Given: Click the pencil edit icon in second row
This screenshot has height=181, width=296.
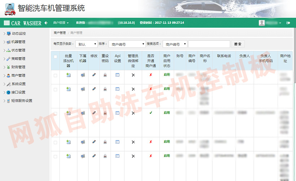Looking at the screenshot, I should [x=94, y=89].
